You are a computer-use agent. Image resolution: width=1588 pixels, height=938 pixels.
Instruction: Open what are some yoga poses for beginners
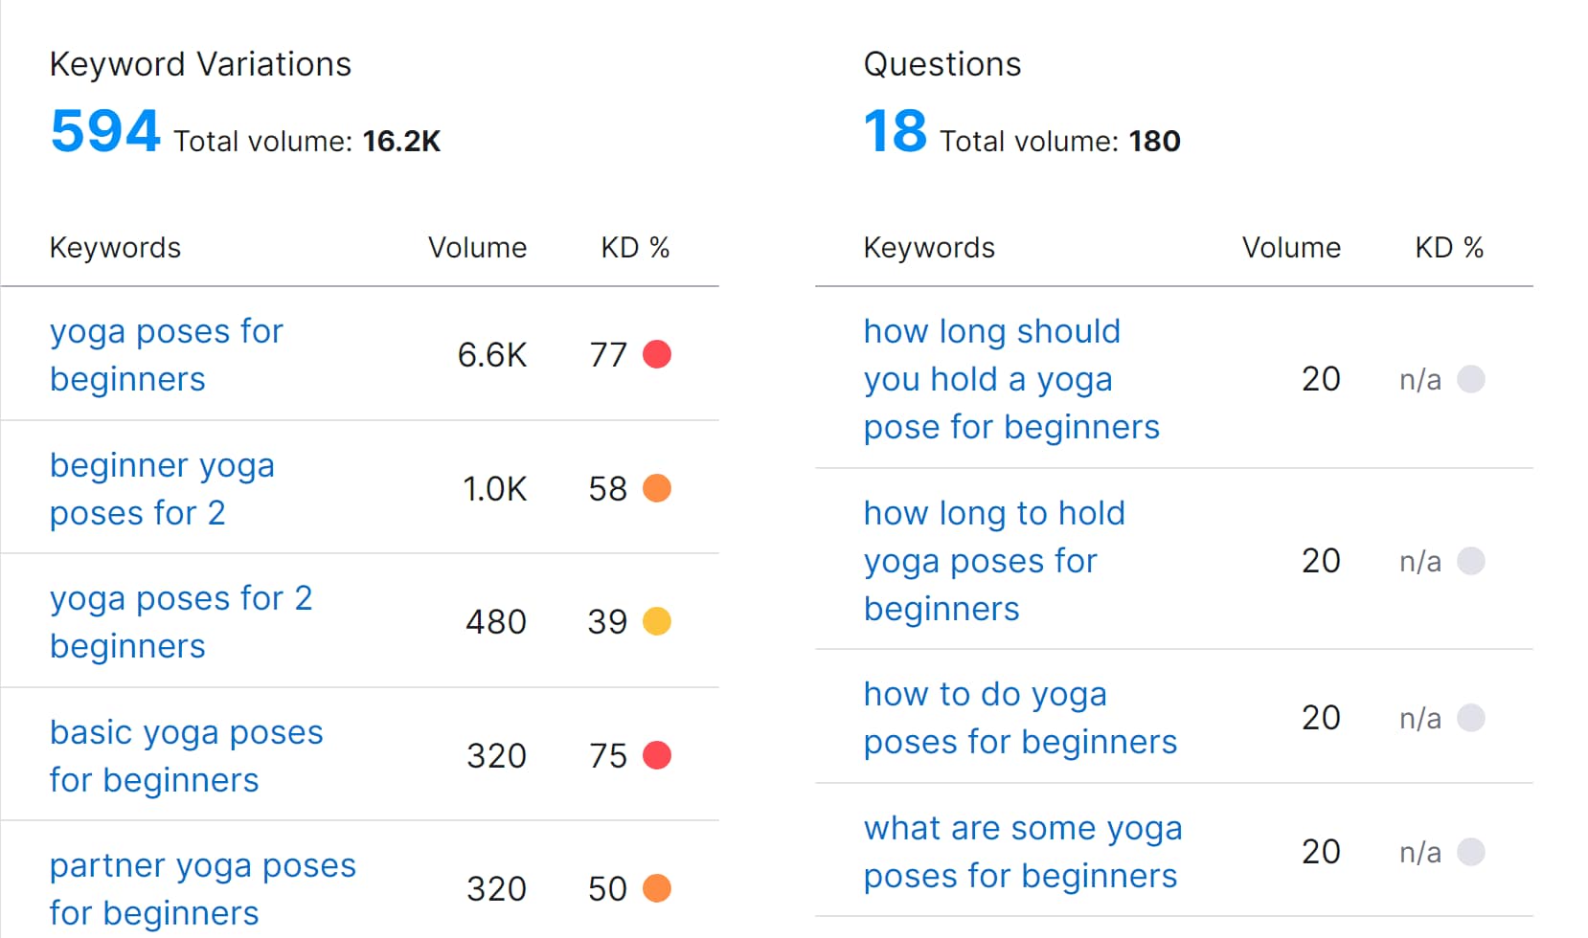1021,851
